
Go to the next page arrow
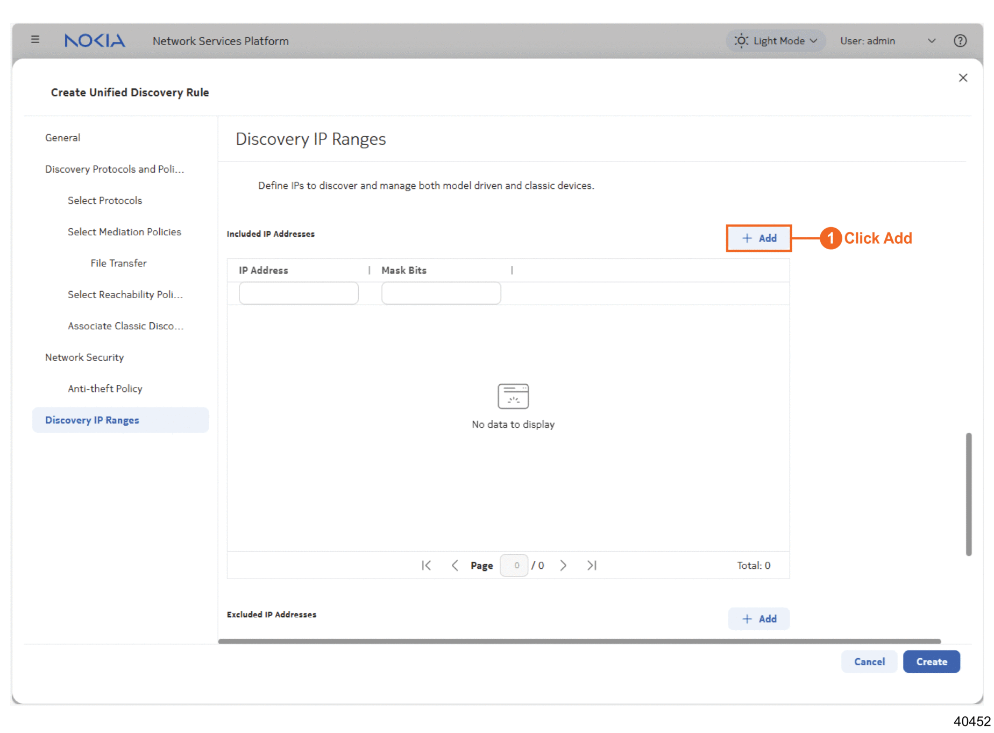point(563,565)
